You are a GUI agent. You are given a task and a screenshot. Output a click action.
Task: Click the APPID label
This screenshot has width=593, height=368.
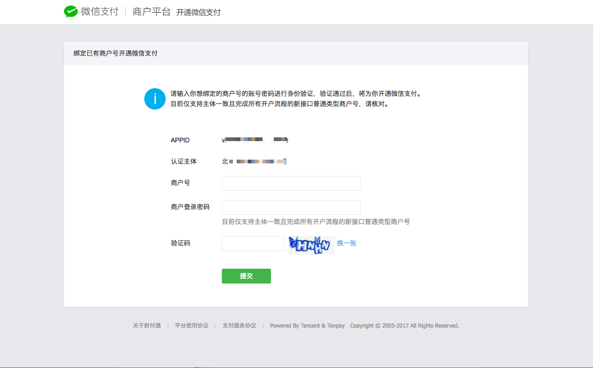[x=180, y=140]
